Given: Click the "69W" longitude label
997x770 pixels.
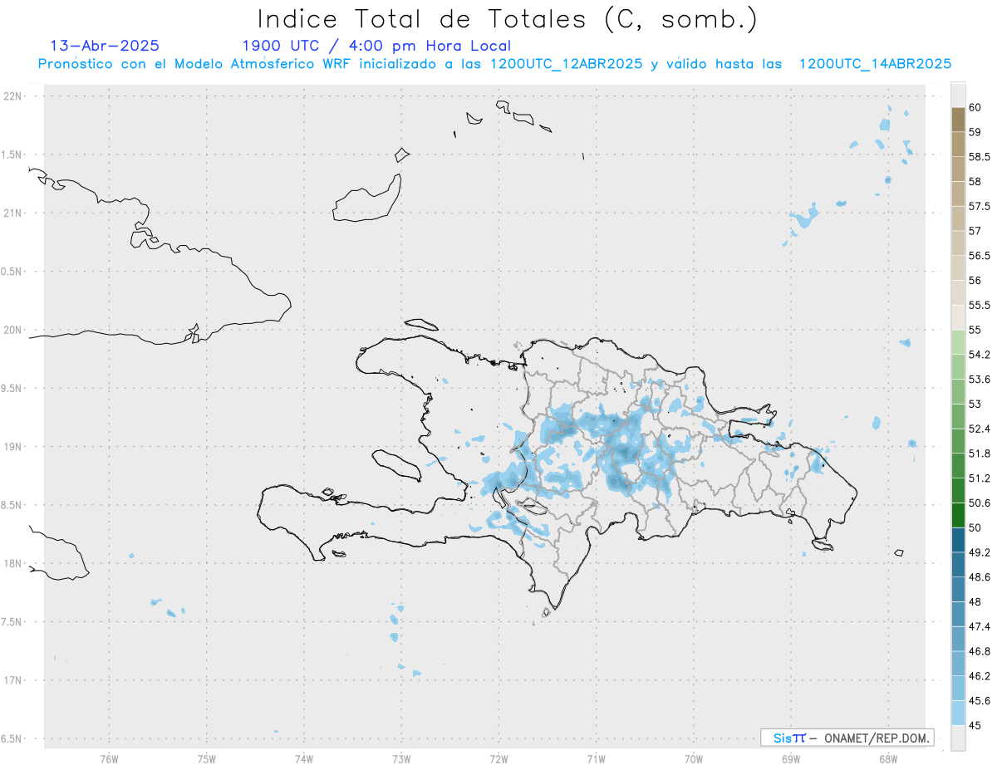Looking at the screenshot, I should tap(790, 758).
